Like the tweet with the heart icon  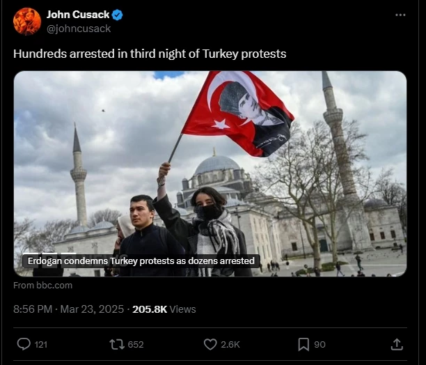(210, 344)
